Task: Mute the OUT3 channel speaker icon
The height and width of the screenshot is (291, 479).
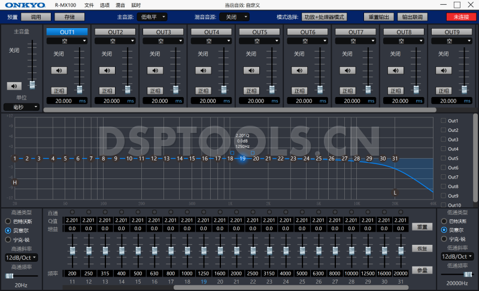Action: (x=155, y=70)
